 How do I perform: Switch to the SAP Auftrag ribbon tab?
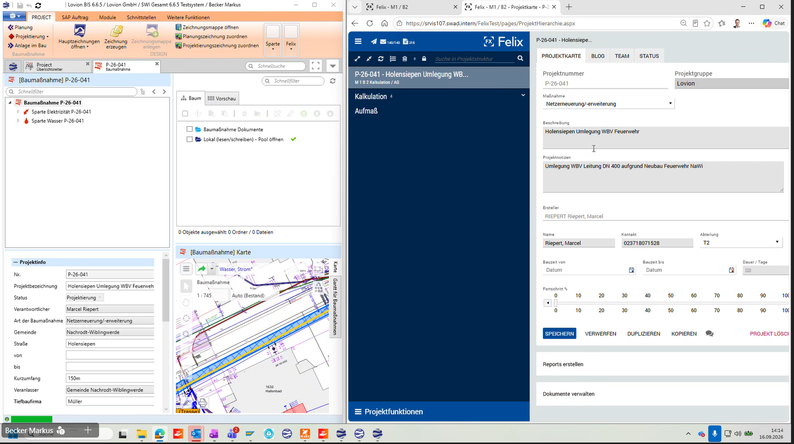(75, 17)
